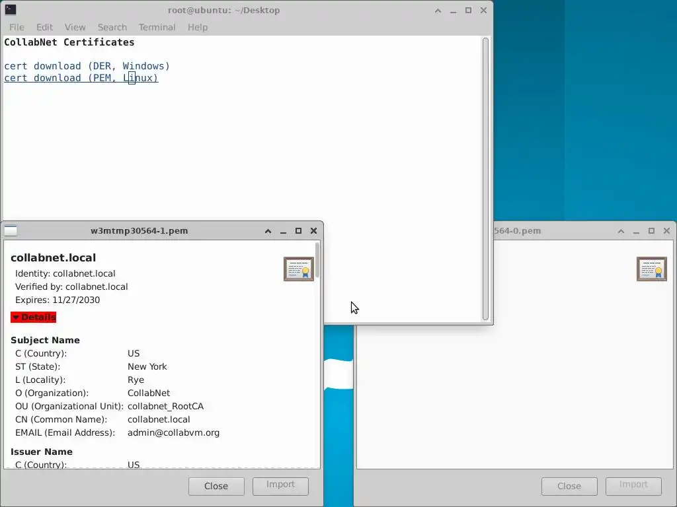Click the 'ST (State):' label
Screen dimensions: 677x507
pyautogui.click(x=38, y=367)
